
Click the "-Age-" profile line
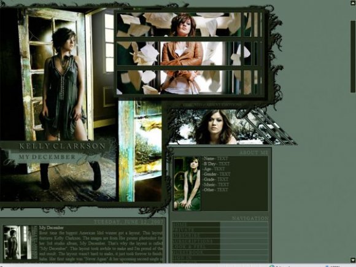(x=214, y=169)
